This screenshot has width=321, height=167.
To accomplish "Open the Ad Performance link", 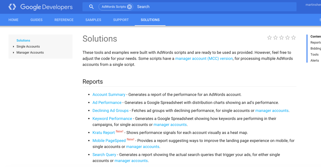I will pos(107,102).
